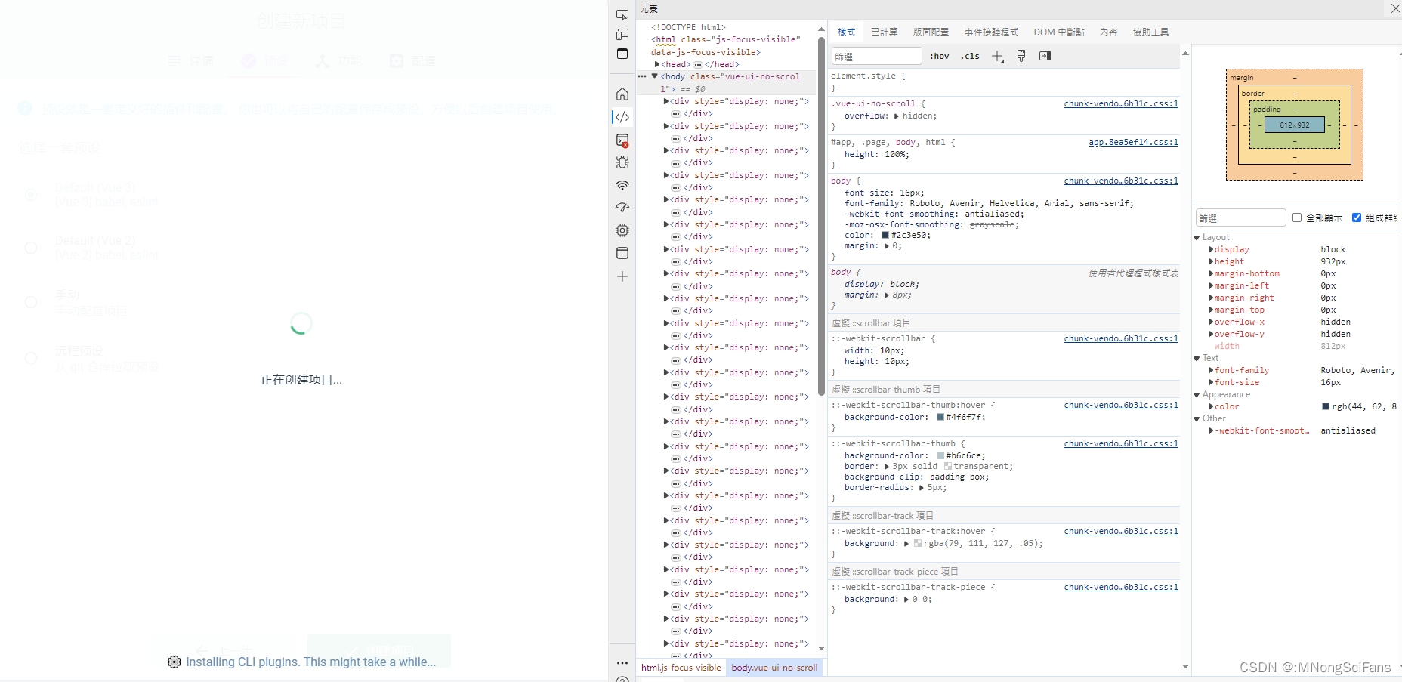
Task: Collapse the Appearance computed group
Action: [x=1197, y=394]
